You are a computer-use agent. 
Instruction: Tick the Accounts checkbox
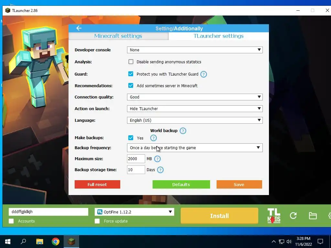coord(11,221)
